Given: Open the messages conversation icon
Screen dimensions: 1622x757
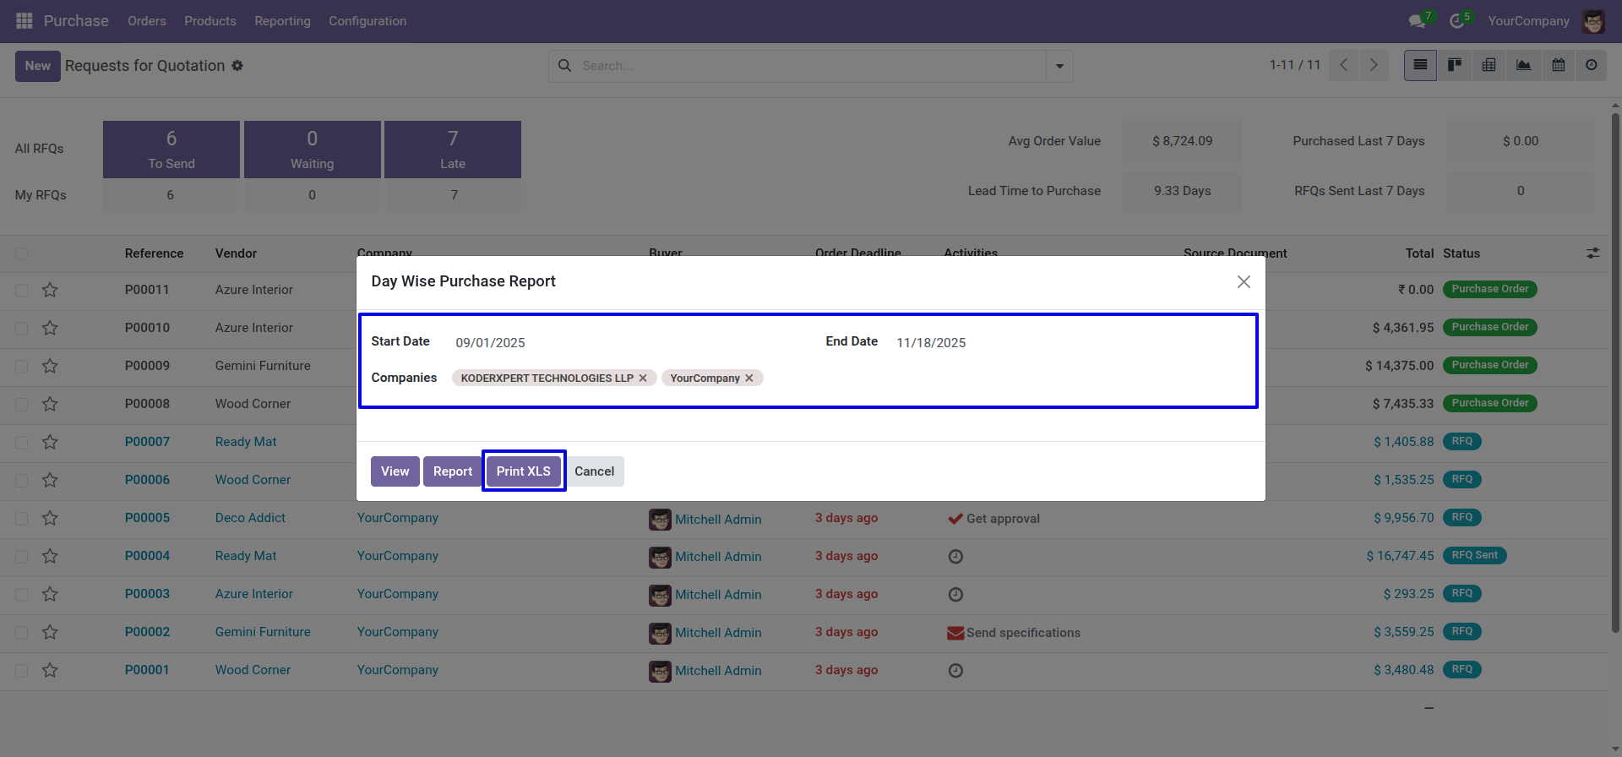Looking at the screenshot, I should tap(1417, 21).
